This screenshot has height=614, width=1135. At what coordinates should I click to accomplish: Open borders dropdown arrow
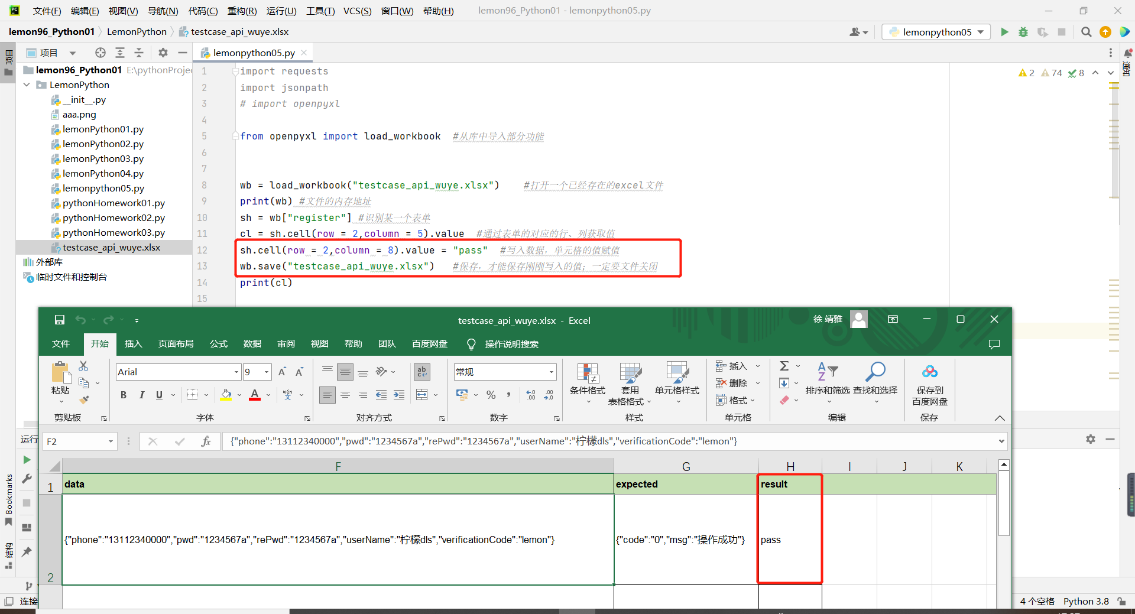(206, 395)
